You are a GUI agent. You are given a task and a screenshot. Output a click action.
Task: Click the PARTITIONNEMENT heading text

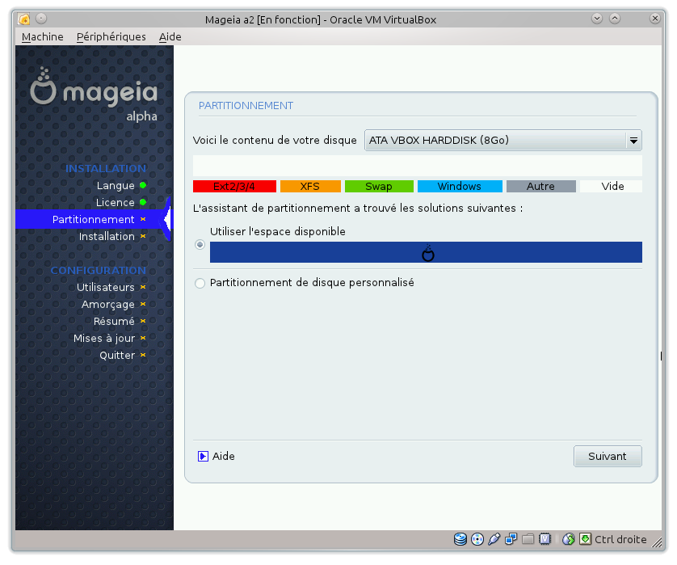(246, 106)
